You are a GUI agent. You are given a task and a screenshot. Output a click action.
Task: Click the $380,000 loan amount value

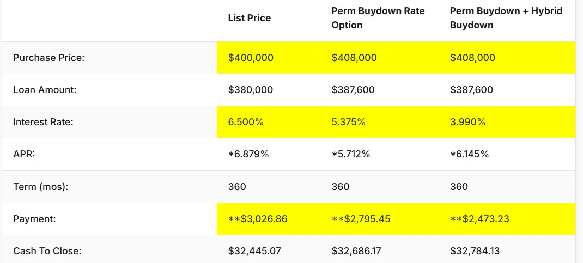(251, 90)
